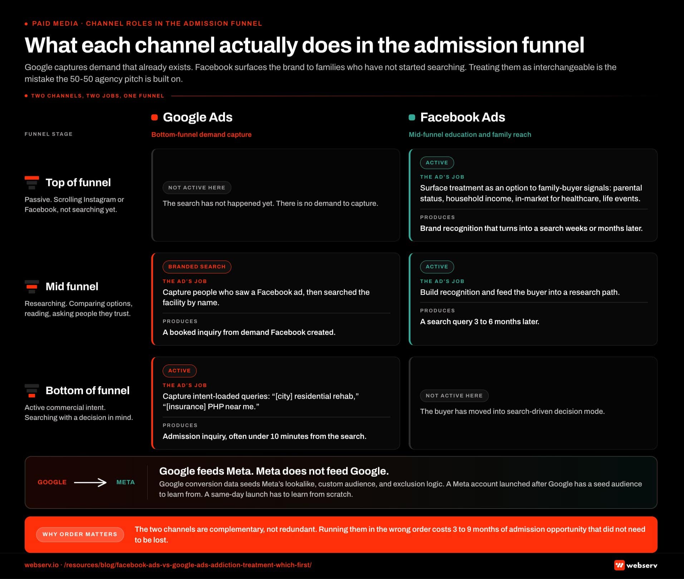Click the WHY ORDER MATTERS pill

pyautogui.click(x=80, y=534)
